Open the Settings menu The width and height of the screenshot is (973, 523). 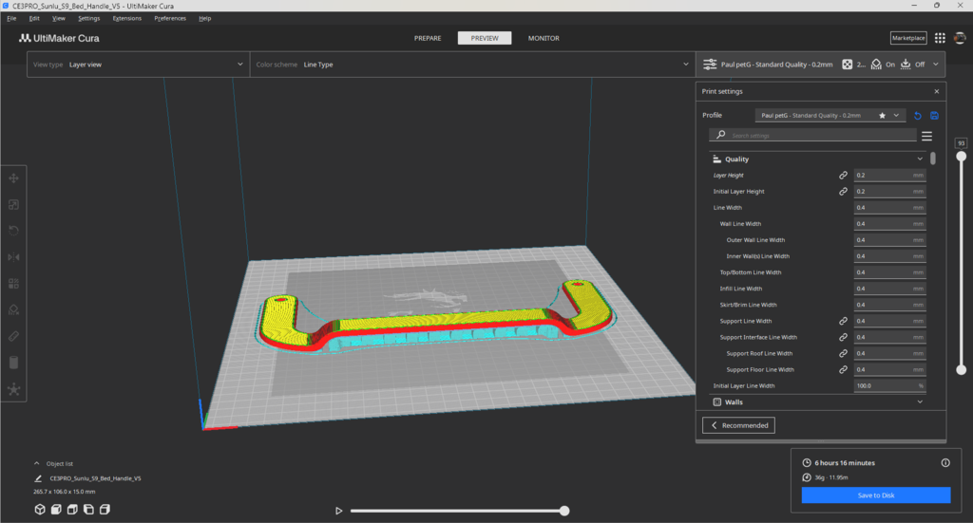(x=88, y=19)
